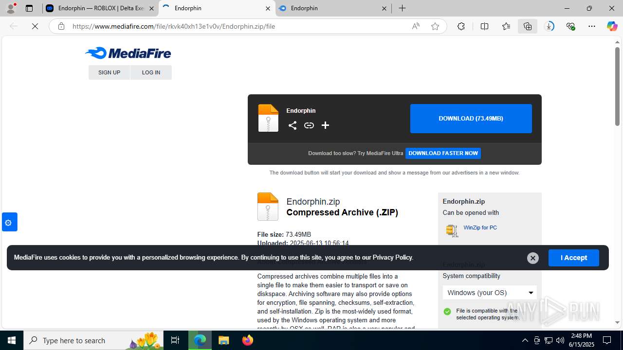Open Collections in toolbar
Viewport: 623px width, 350px height.
click(528, 26)
